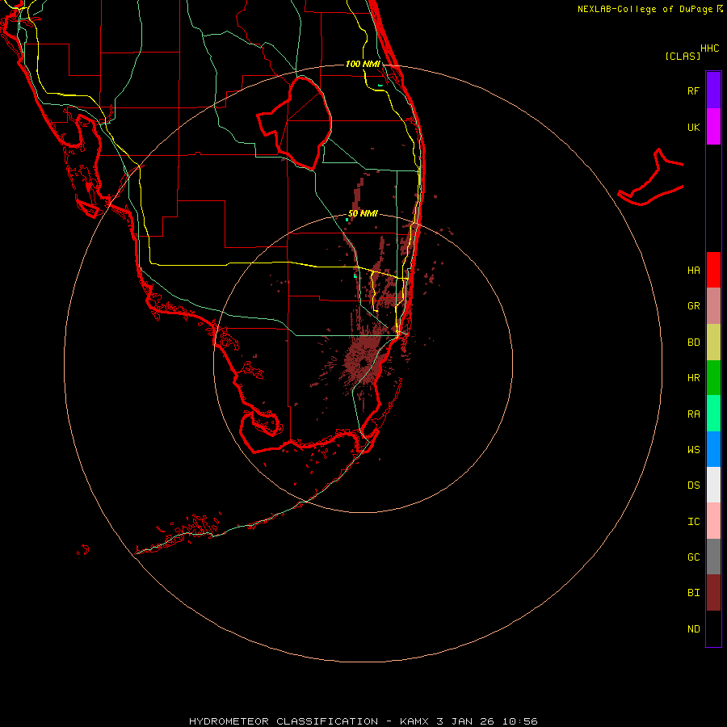Click the UK magenta legend swatch
727x727 pixels.
713,127
